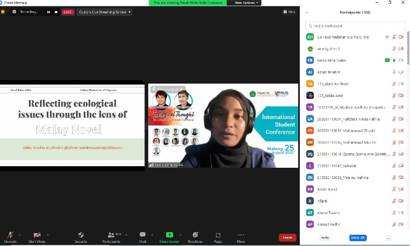Open the Participants panel icon
The width and height of the screenshot is (411, 246).
point(111,236)
